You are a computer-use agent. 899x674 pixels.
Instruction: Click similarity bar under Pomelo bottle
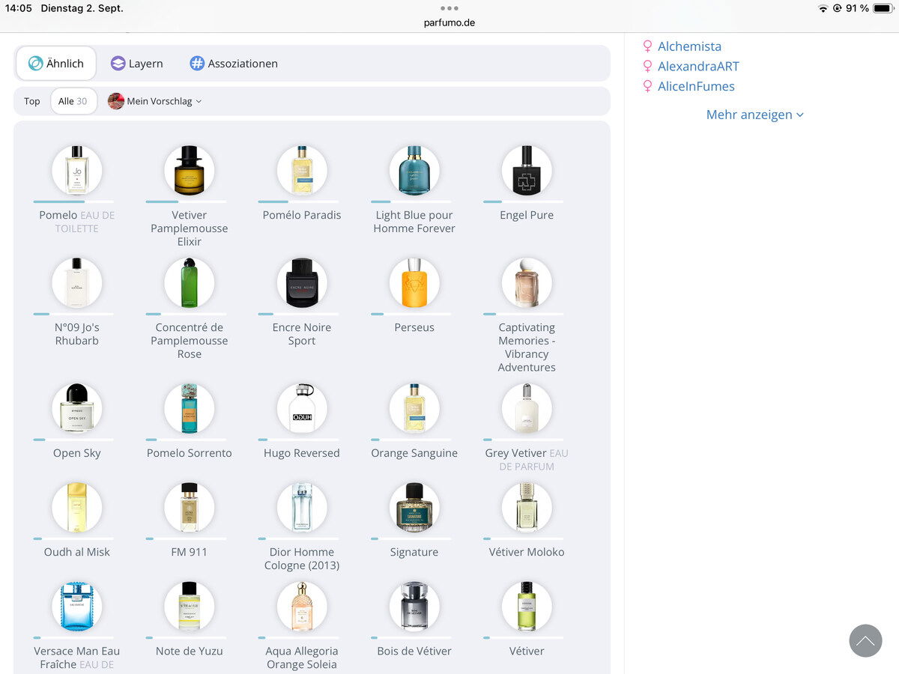pos(73,201)
